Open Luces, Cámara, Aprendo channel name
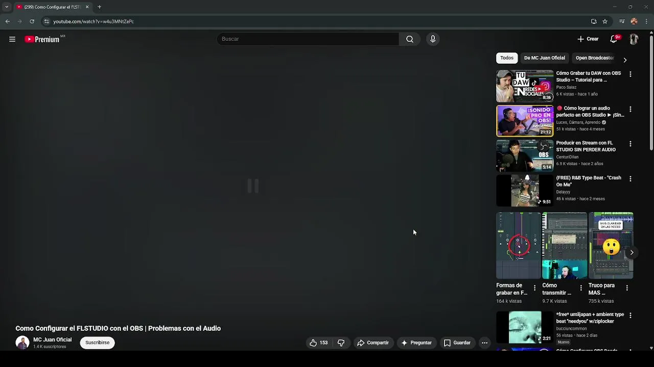 point(578,122)
